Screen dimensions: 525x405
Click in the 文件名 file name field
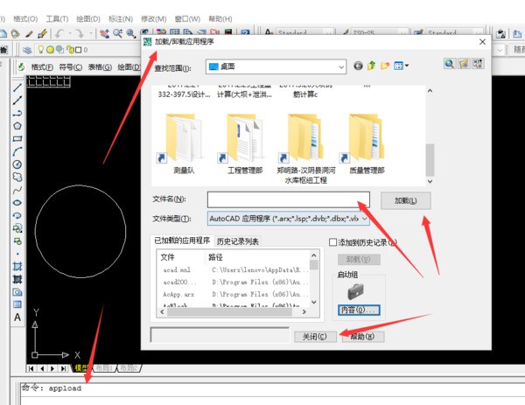(x=289, y=199)
